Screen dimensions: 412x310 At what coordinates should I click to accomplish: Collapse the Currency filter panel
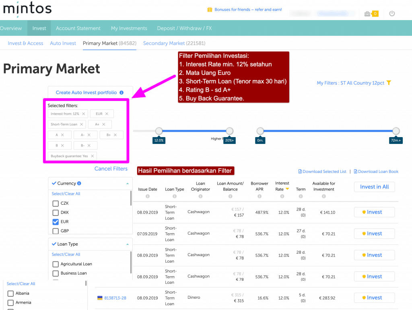pos(128,183)
